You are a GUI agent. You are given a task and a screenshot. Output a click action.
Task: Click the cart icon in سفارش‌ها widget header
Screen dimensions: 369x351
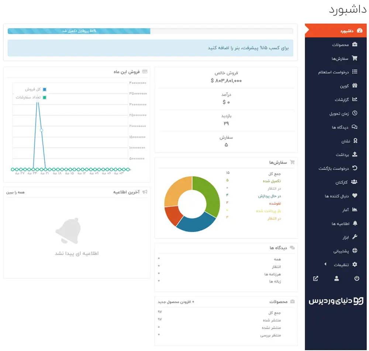pyautogui.click(x=292, y=162)
